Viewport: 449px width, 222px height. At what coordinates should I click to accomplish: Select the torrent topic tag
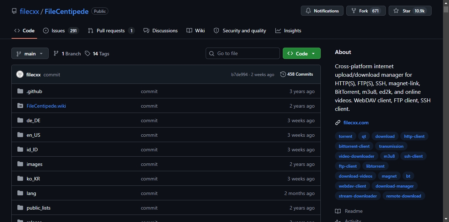tap(346, 136)
